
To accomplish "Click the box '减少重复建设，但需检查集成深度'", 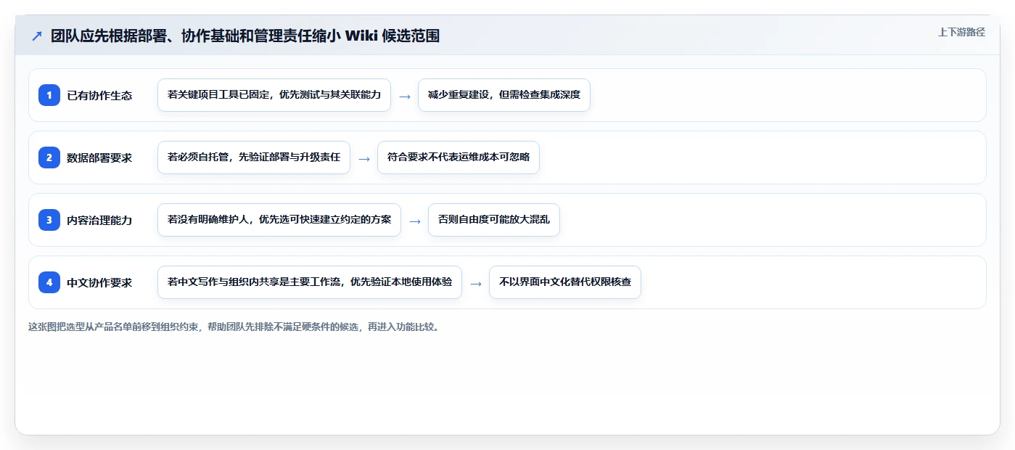I will point(504,95).
